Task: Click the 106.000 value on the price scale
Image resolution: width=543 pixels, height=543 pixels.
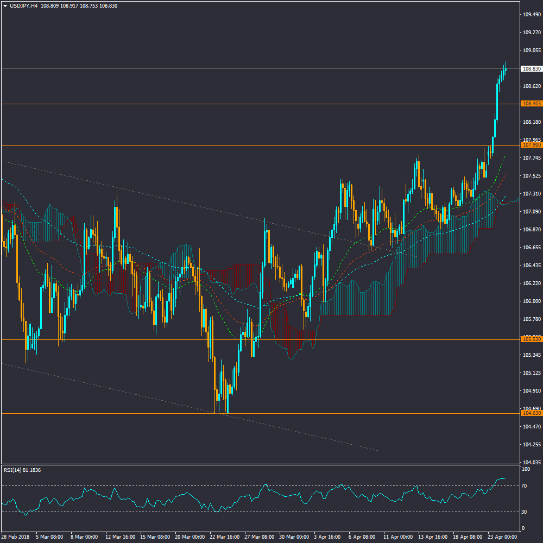Action: coord(531,301)
